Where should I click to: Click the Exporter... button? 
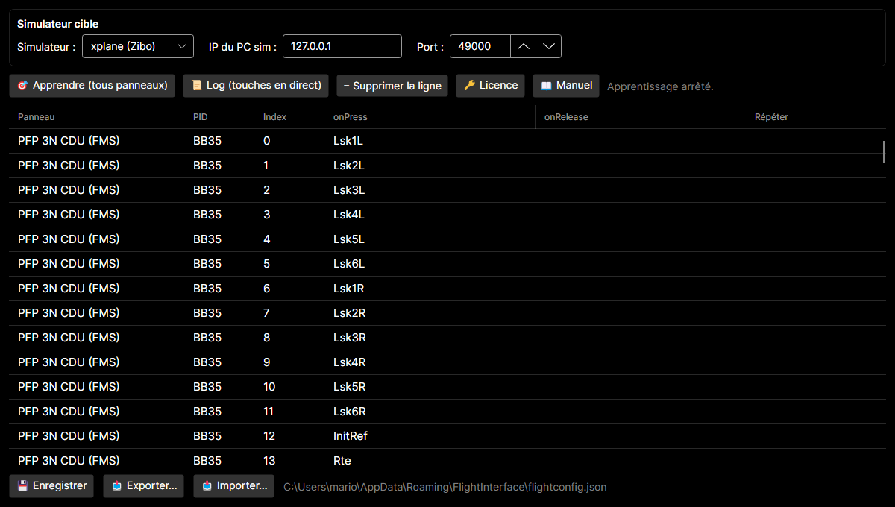tap(144, 486)
